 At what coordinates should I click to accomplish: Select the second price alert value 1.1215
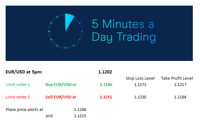(x=80, y=116)
